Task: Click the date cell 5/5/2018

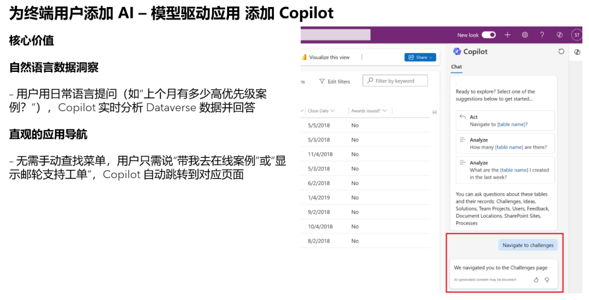Action: pos(319,126)
